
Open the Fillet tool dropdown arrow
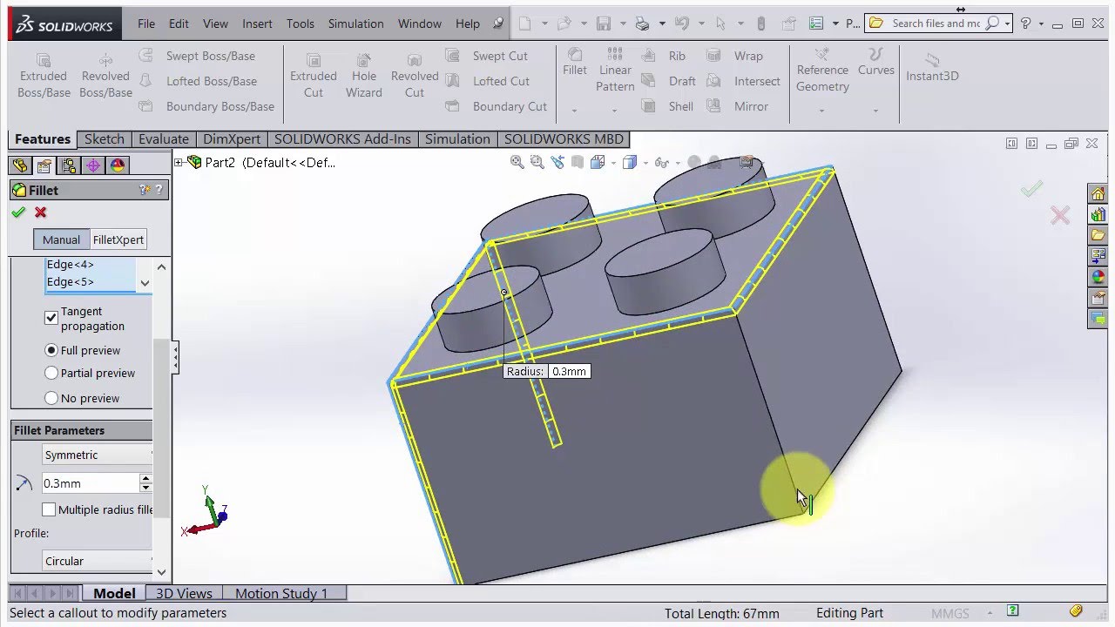[574, 111]
